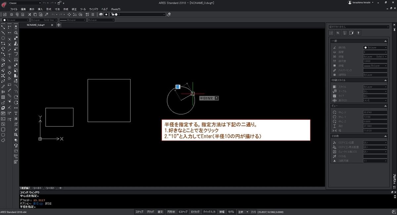Viewport: 397px width, 215px height.
Task: Select the Line tool in left toolbar
Action: click(3, 27)
